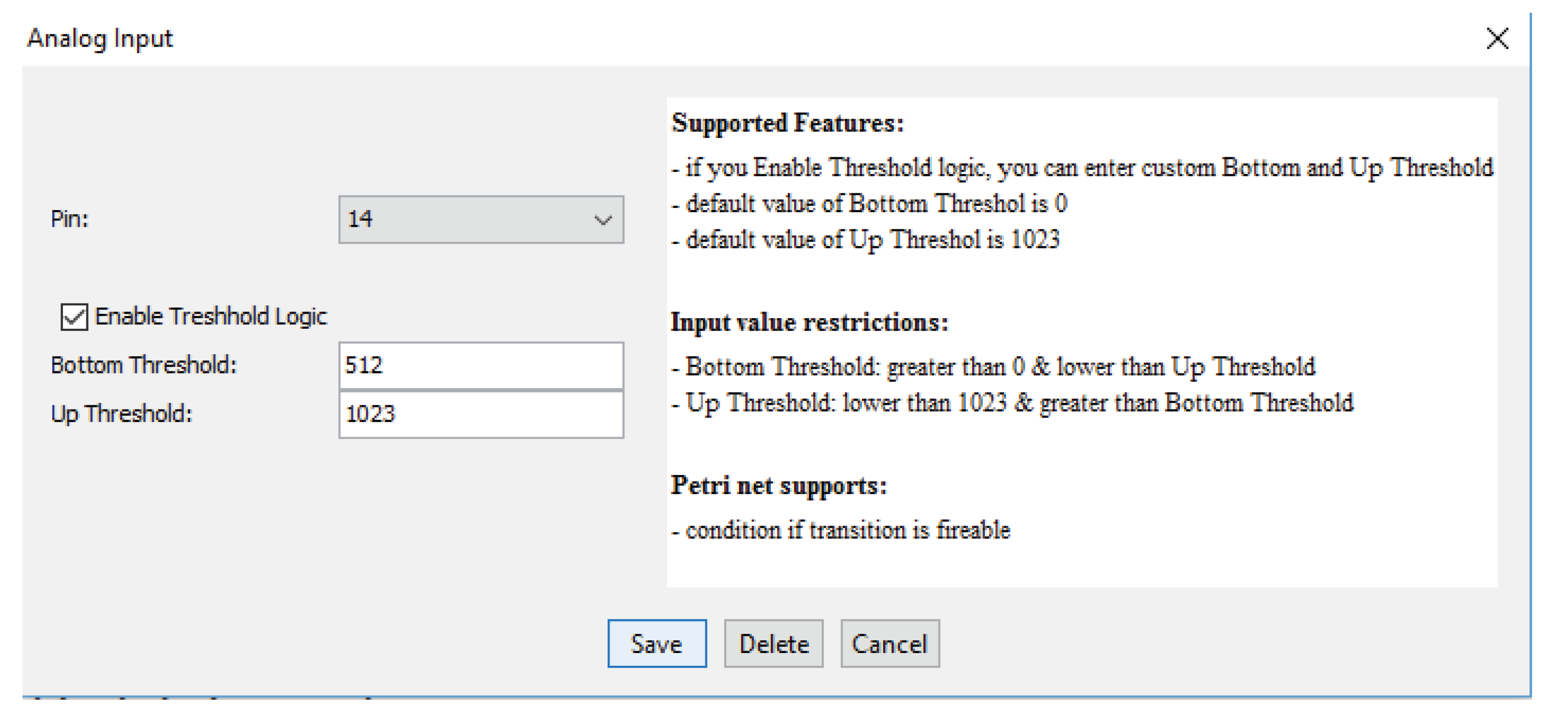
Task: Close the Analog Input dialog
Action: 1497,39
